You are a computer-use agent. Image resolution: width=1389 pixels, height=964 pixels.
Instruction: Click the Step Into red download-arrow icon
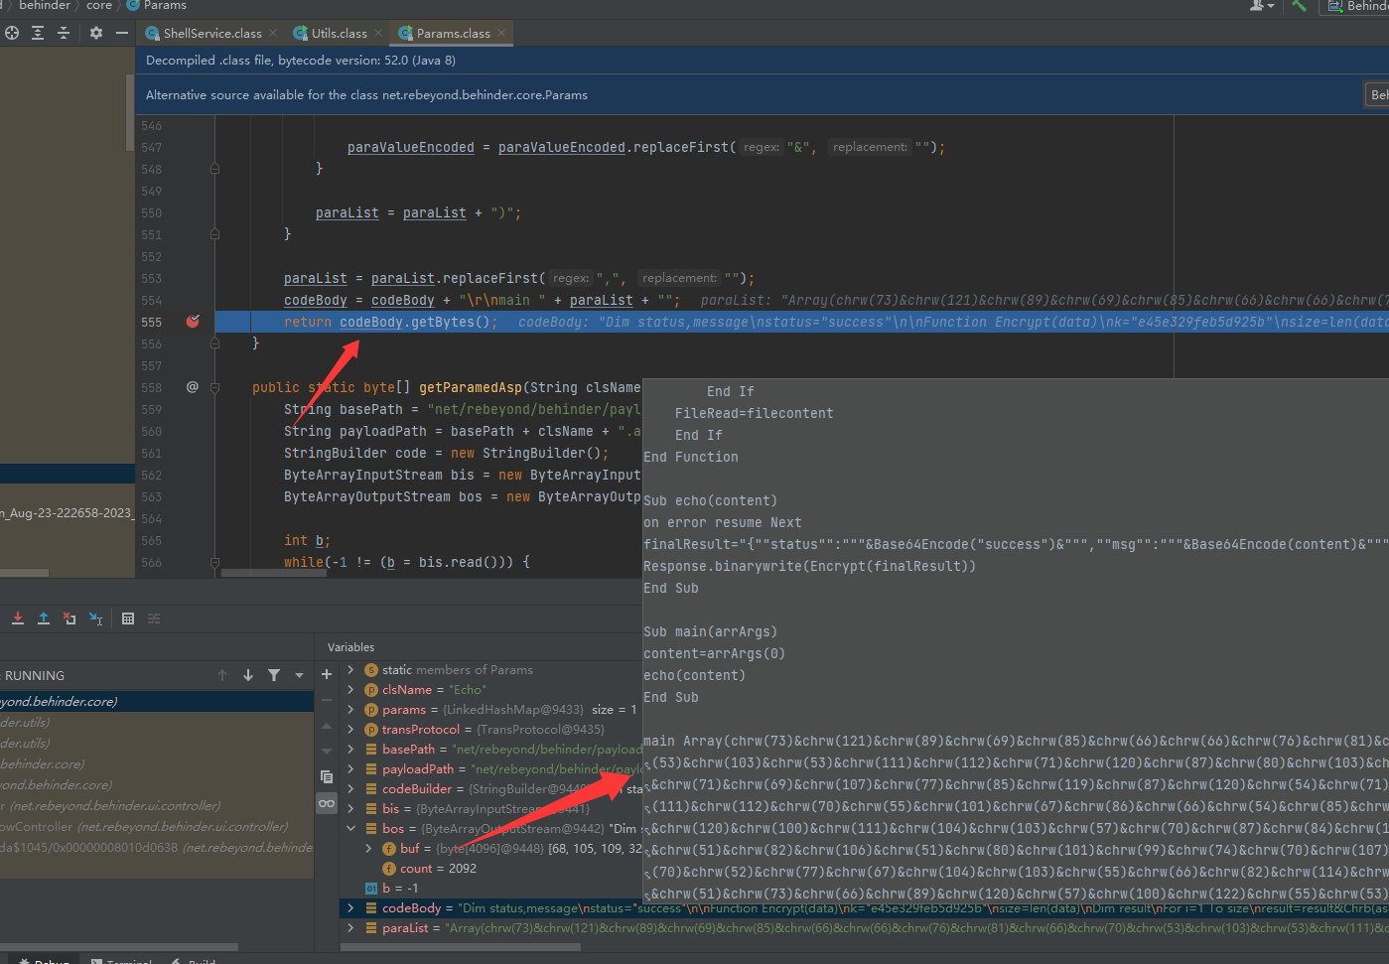click(18, 619)
